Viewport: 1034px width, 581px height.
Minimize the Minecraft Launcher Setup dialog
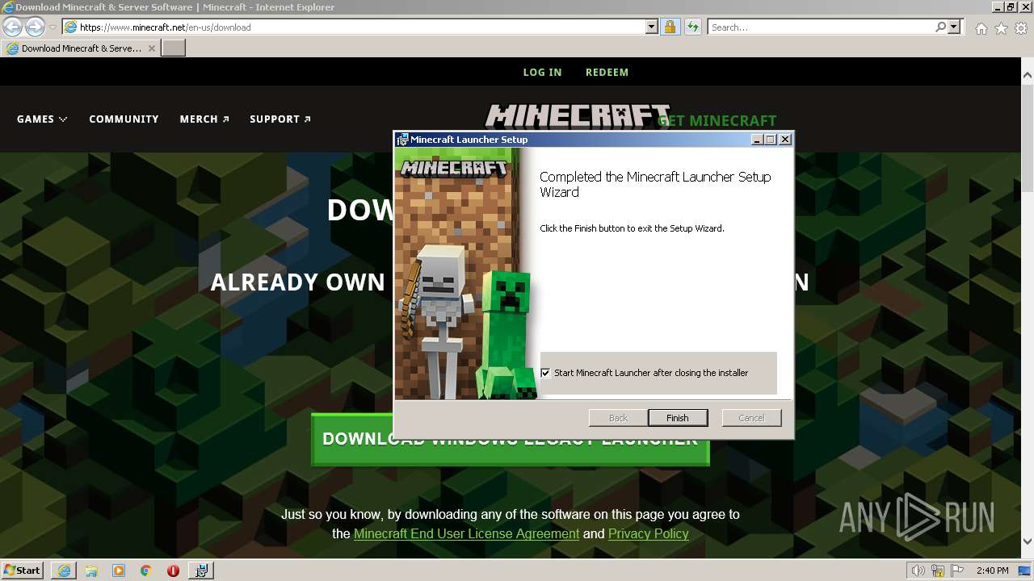(x=757, y=140)
